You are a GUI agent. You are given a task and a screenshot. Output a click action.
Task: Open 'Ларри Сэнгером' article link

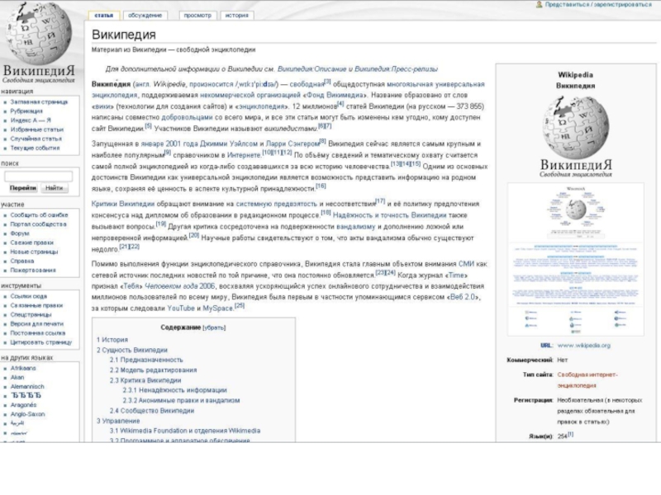[x=292, y=144]
